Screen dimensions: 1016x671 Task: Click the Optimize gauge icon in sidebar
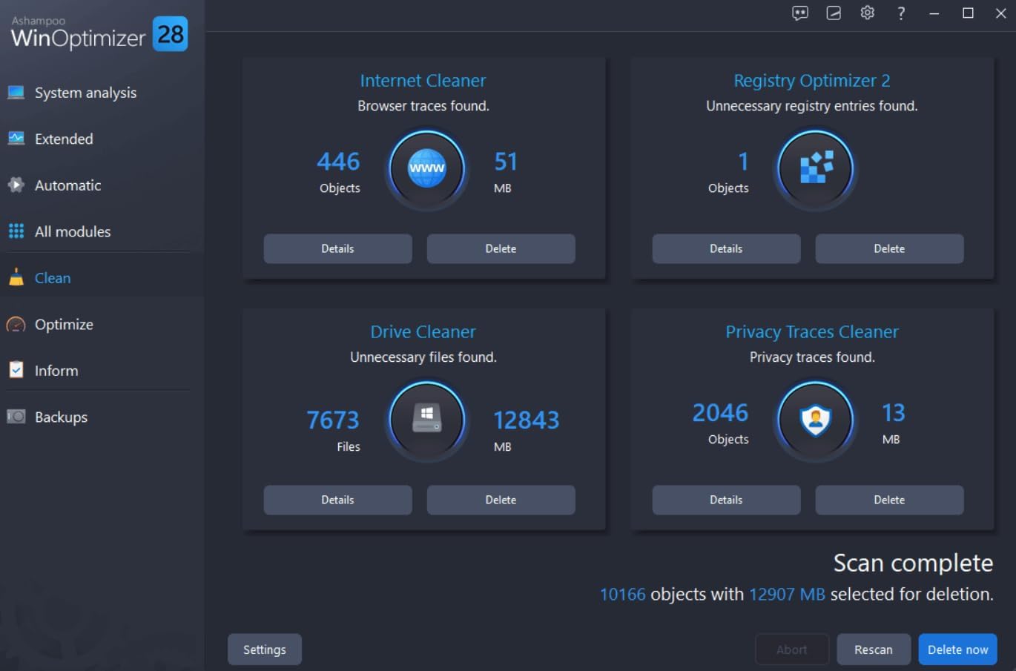coord(16,324)
